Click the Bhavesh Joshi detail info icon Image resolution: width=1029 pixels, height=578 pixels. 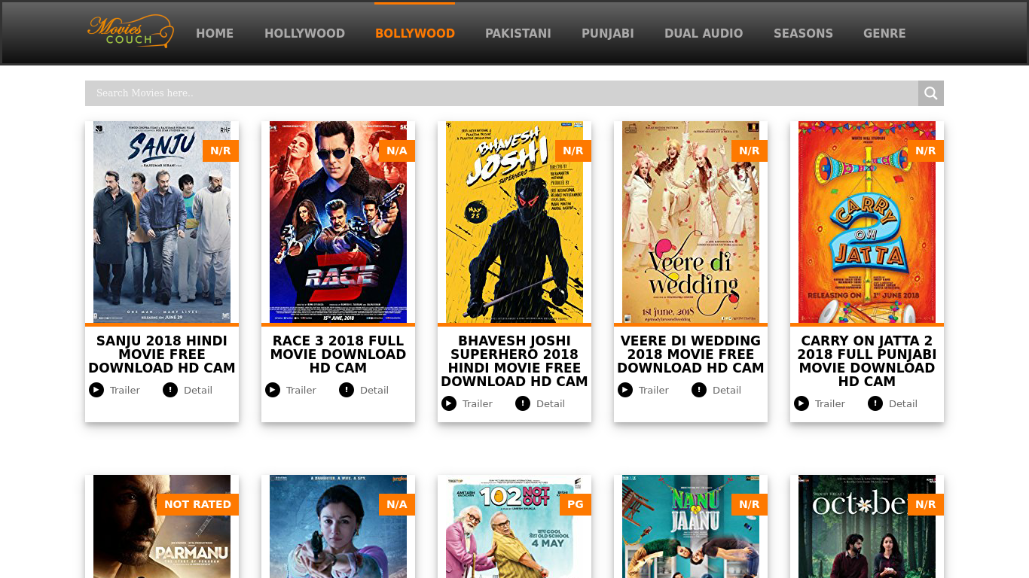523,403
